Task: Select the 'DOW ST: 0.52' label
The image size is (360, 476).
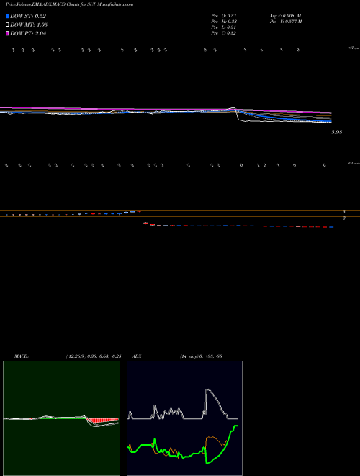Action: [x=28, y=16]
